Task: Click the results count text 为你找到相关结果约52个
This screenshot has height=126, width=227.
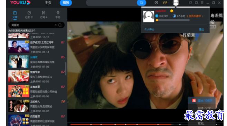Action: tap(22, 31)
